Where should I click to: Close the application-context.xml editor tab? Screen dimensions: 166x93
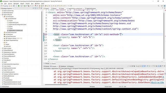click(x=83, y=9)
